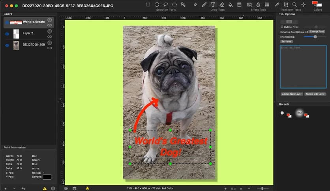Pick the Eraser tool
Image resolution: width=330 pixels, height=191 pixels.
tap(222, 5)
